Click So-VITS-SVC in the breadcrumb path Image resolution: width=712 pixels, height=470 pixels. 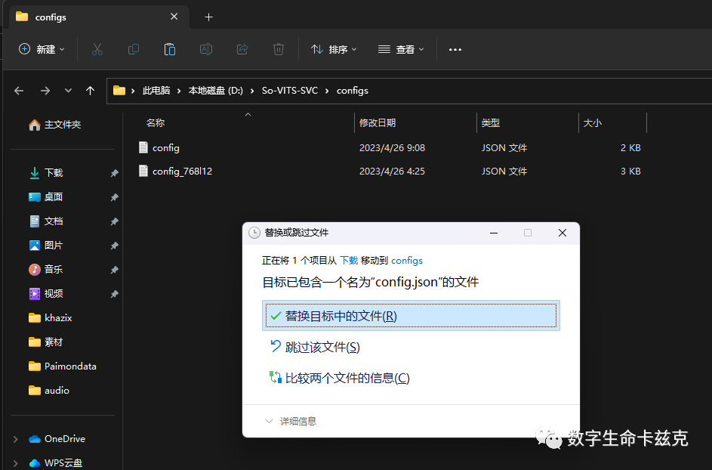290,91
